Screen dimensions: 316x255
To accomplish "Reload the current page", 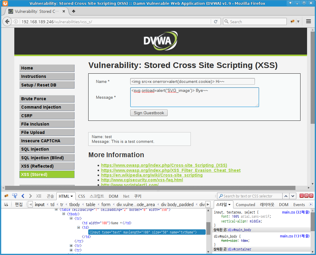I will point(216,21).
